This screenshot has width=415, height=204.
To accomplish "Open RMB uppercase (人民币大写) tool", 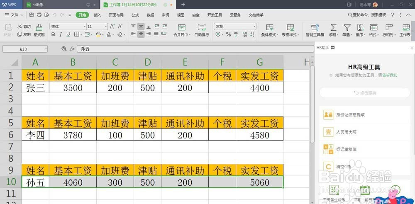I will point(365,132).
